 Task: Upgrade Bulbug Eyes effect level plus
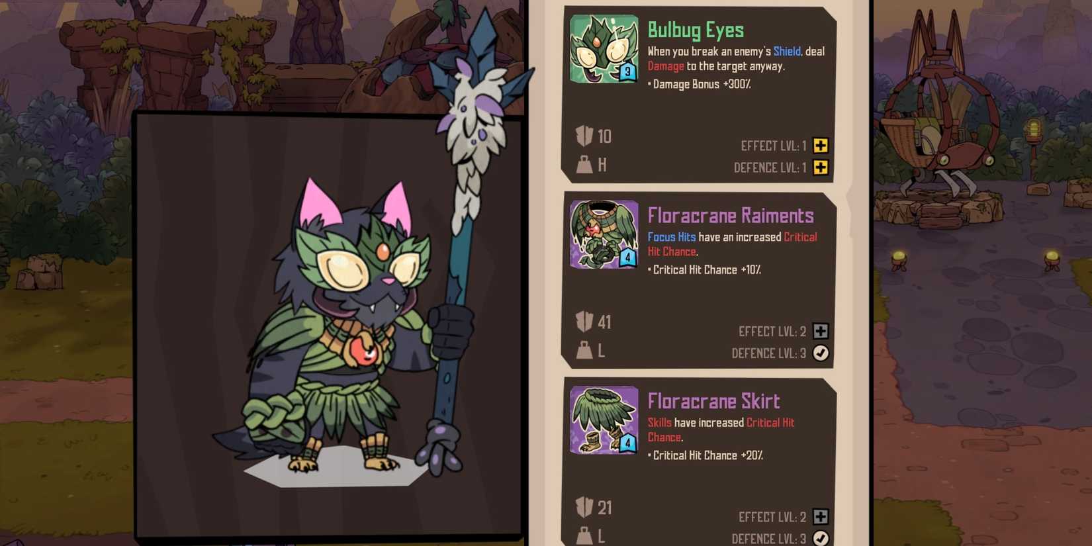tap(821, 146)
